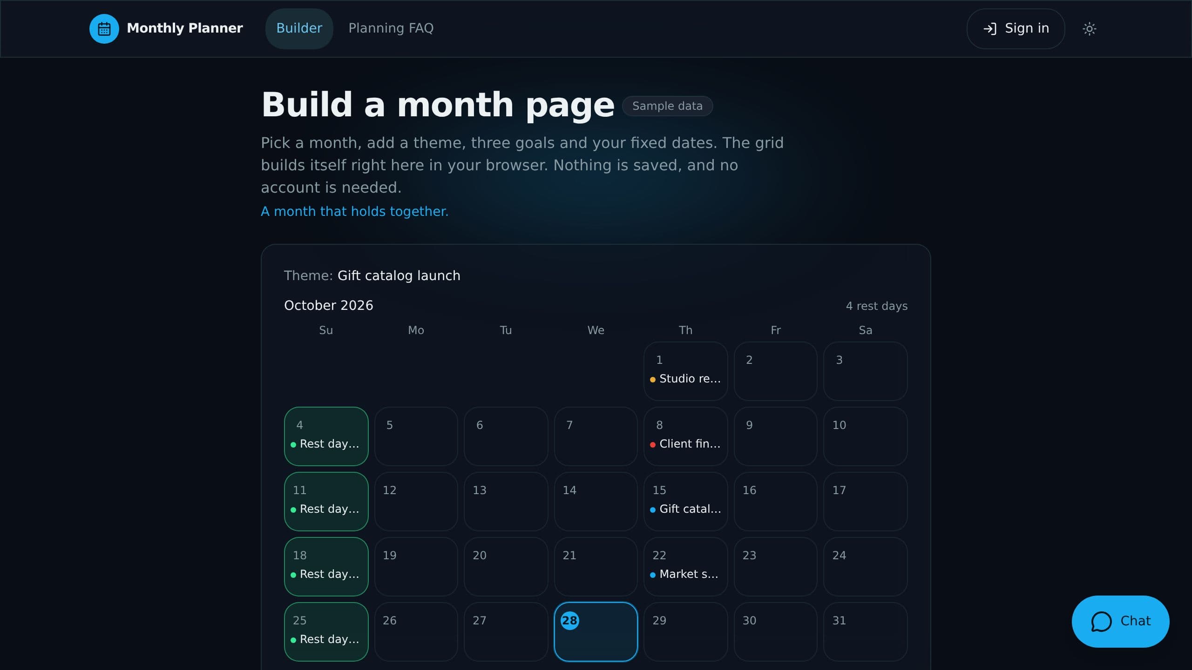Viewport: 1192px width, 670px height.
Task: Click the Monthly Planner calendar logo icon
Action: [x=104, y=29]
